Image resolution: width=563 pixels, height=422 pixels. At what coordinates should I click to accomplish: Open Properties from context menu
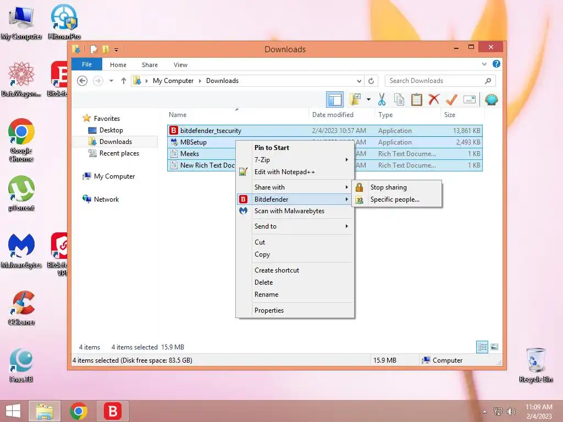coord(295,310)
